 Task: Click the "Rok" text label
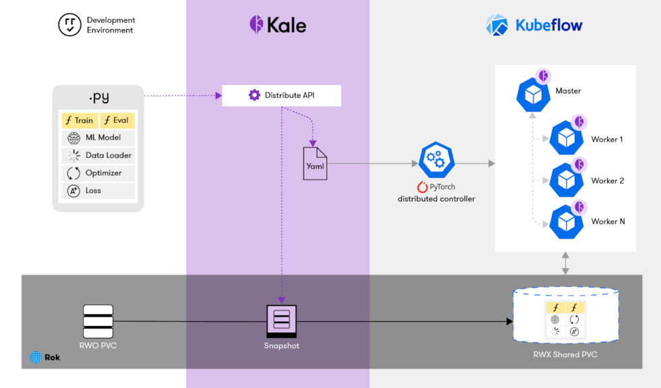tap(53, 358)
